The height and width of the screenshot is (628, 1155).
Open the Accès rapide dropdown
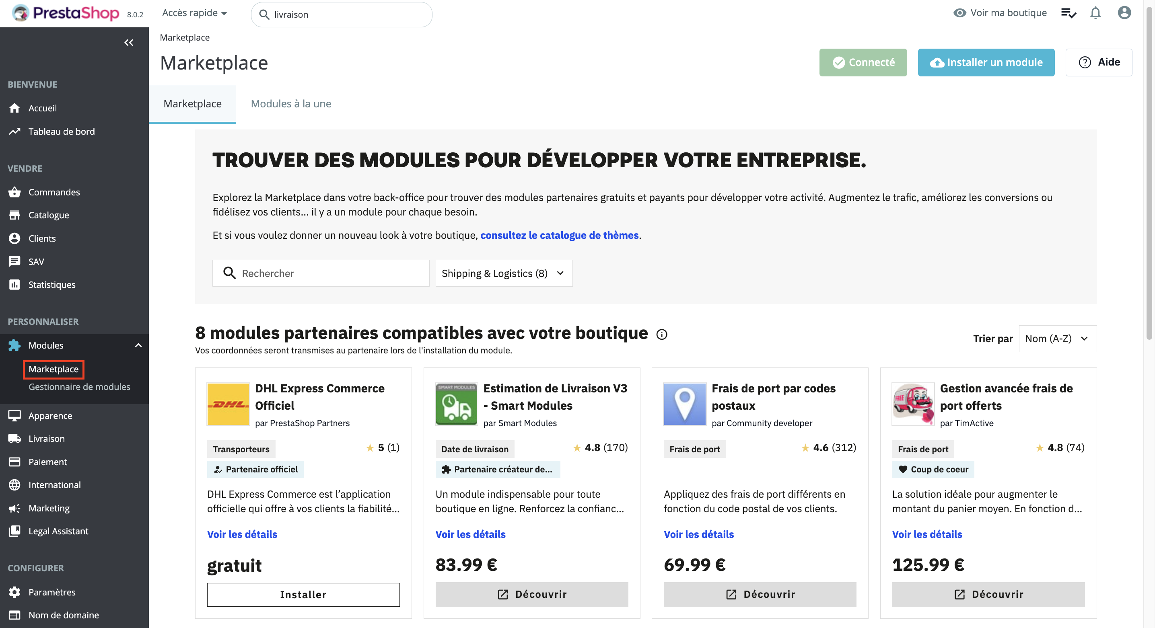195,13
